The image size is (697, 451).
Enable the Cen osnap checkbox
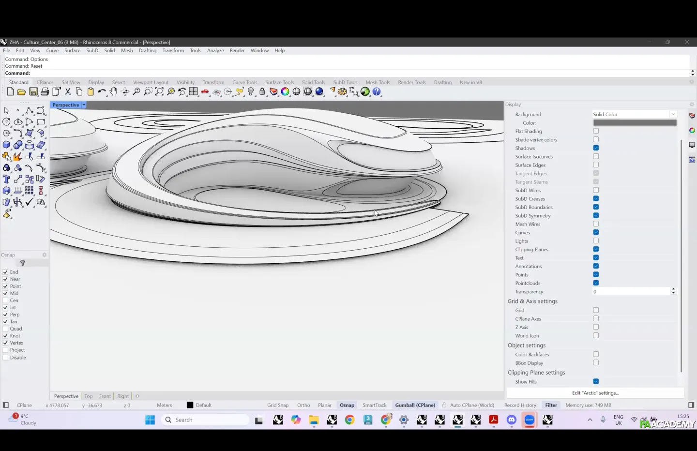(x=5, y=301)
